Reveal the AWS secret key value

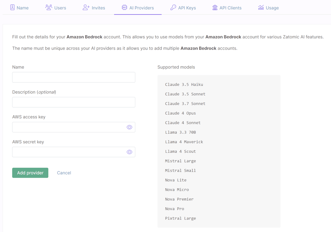pyautogui.click(x=129, y=152)
